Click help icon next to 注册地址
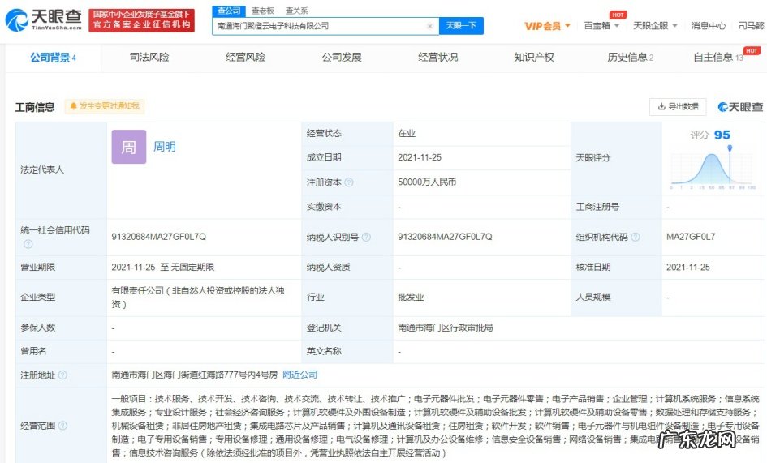Image resolution: width=767 pixels, height=463 pixels. pos(62,375)
